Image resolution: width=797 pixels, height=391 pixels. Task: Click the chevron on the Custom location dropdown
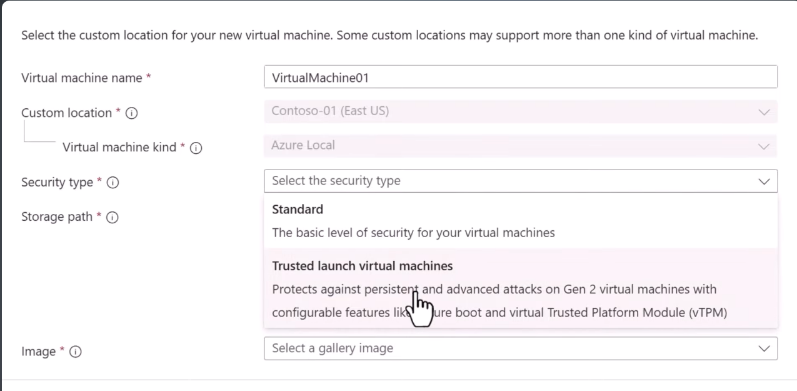click(x=763, y=112)
